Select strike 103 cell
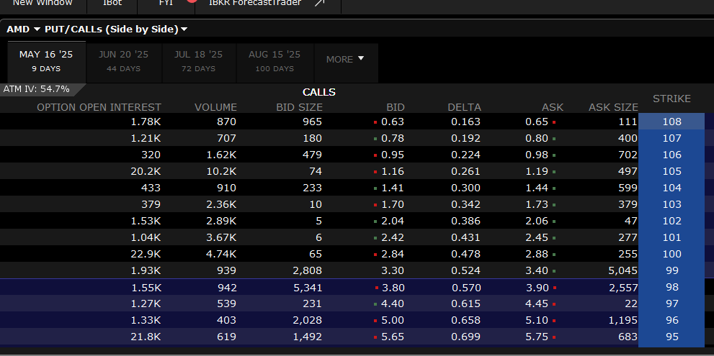 [671, 204]
